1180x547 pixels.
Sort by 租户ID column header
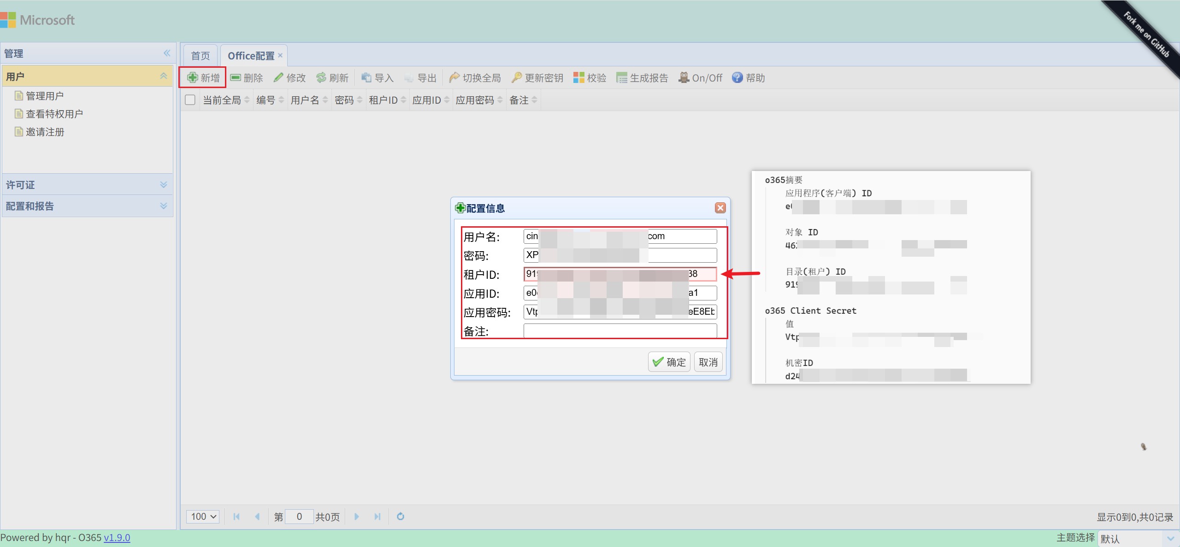pos(387,100)
